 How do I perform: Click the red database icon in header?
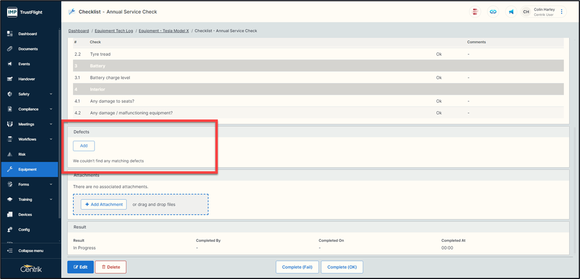(x=475, y=12)
